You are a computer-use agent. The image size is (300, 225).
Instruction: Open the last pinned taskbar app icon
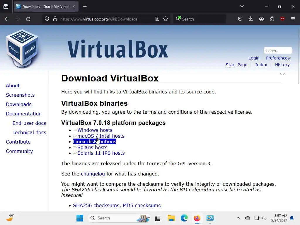[x=210, y=218]
